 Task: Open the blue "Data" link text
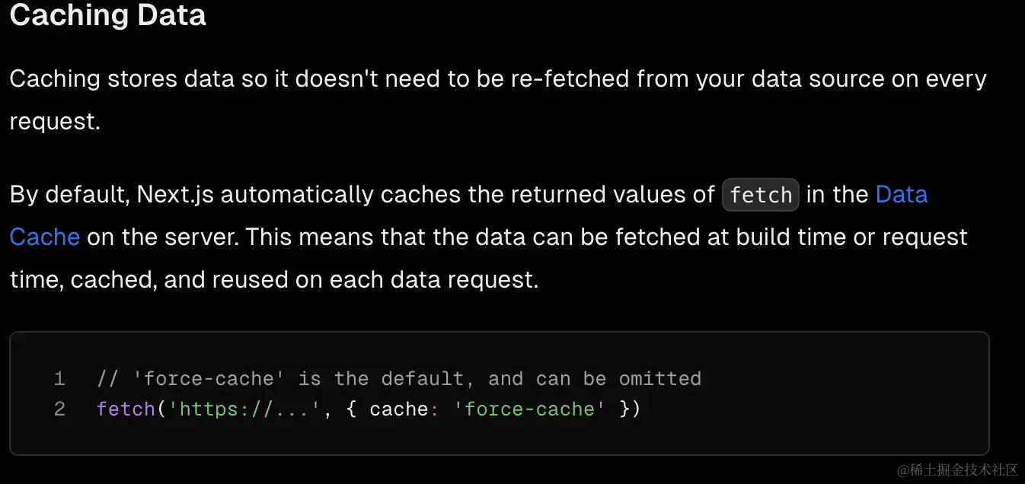902,195
